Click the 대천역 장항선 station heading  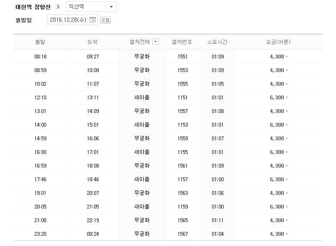pyautogui.click(x=33, y=7)
